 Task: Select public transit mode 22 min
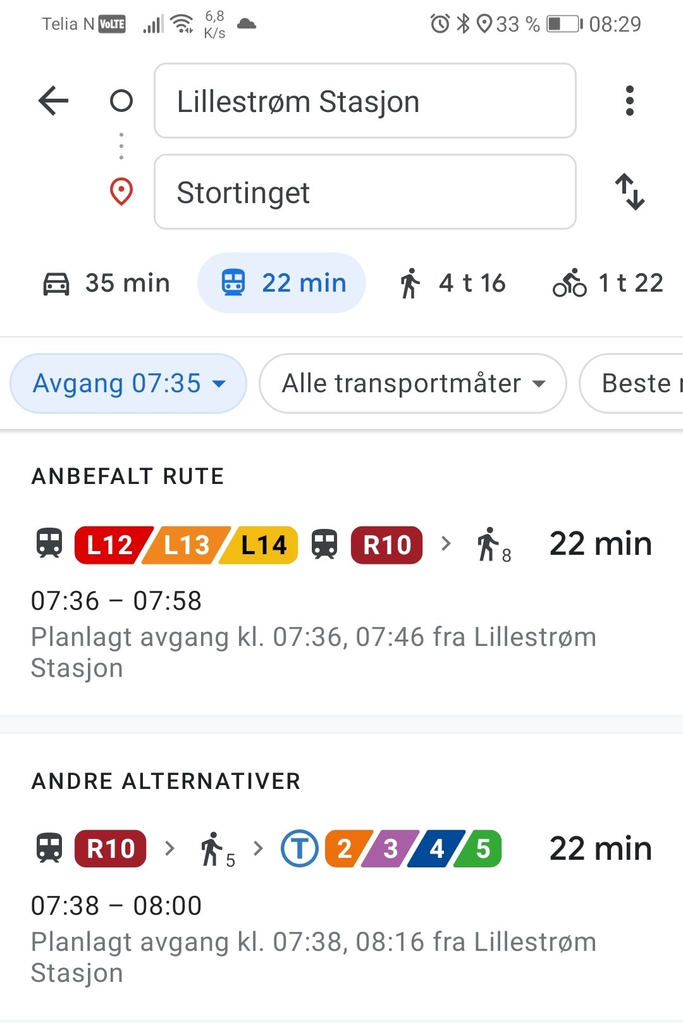click(x=282, y=283)
